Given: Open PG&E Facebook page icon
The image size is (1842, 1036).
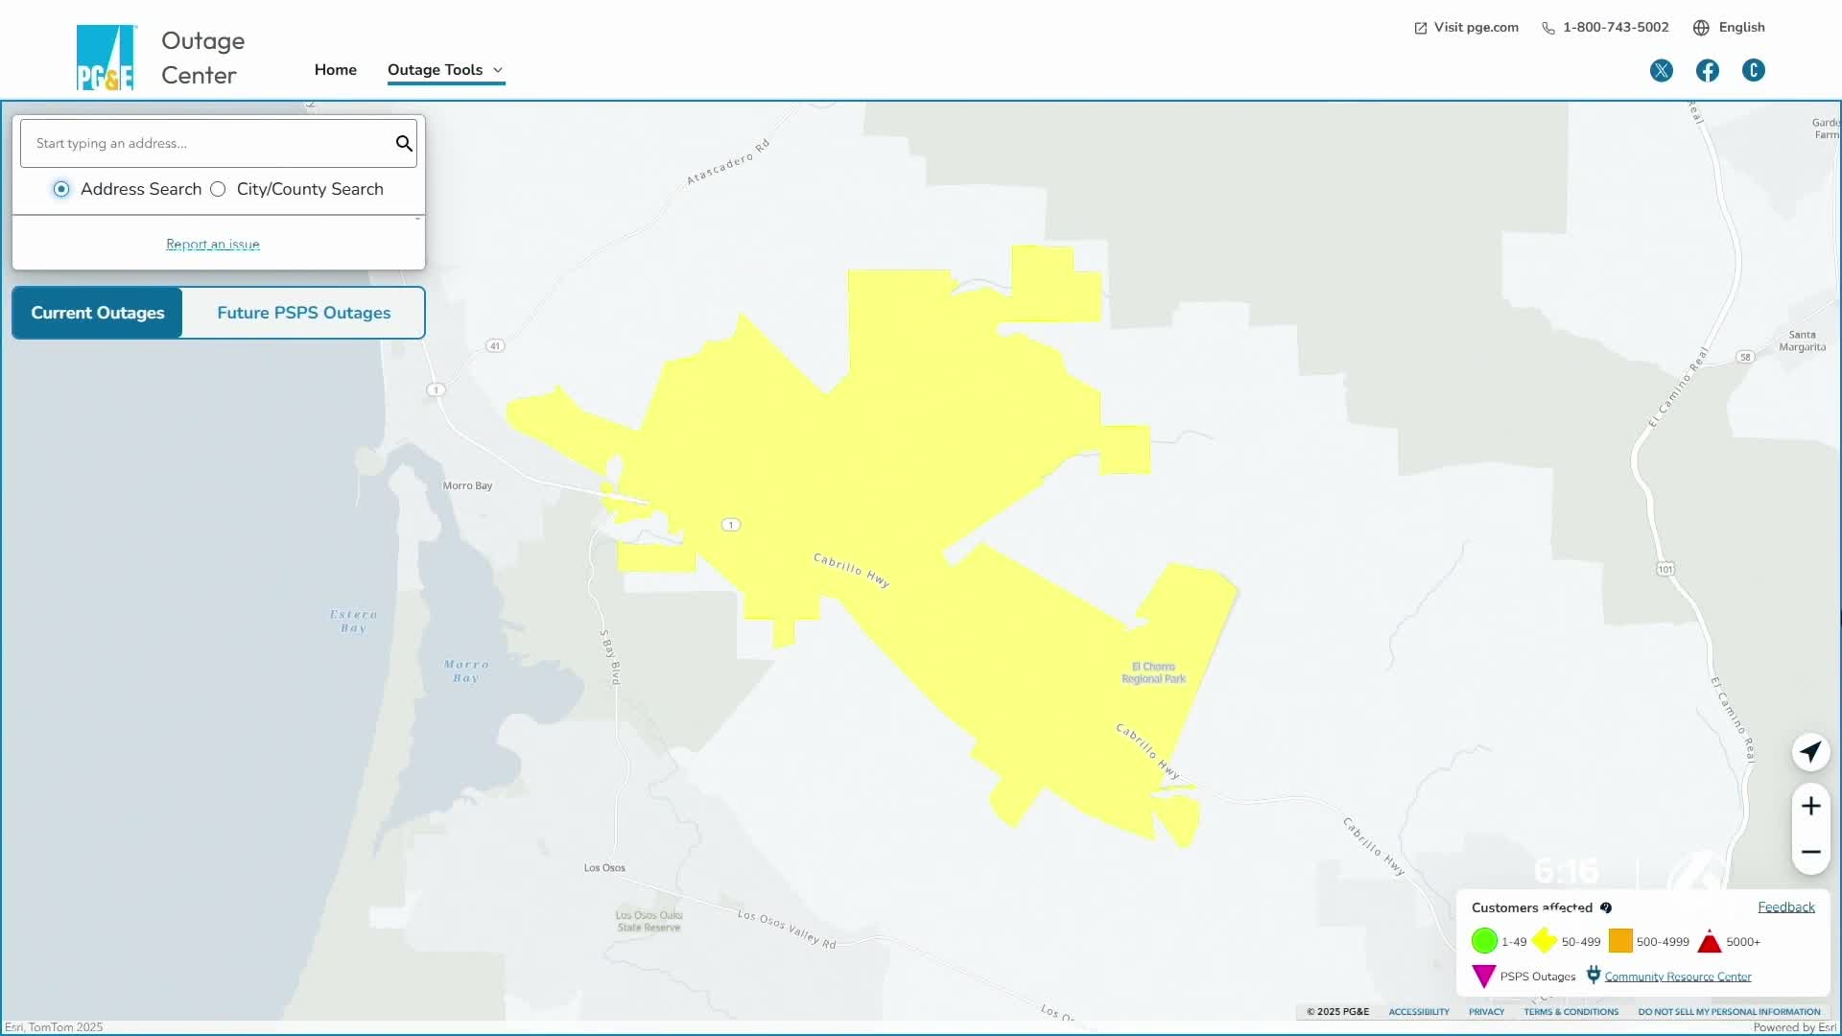Looking at the screenshot, I should (x=1708, y=70).
